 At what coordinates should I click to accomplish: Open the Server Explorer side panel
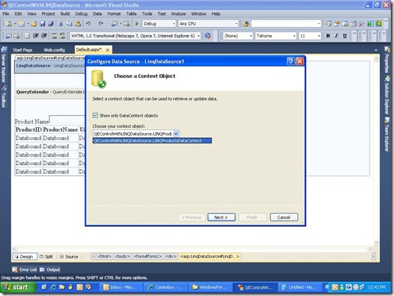tap(4, 65)
